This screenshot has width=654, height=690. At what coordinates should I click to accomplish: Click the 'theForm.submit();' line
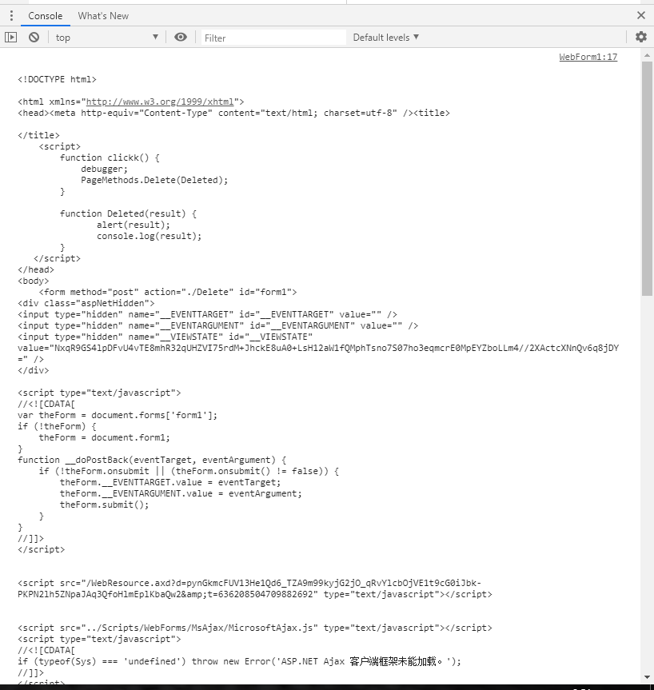click(x=104, y=505)
